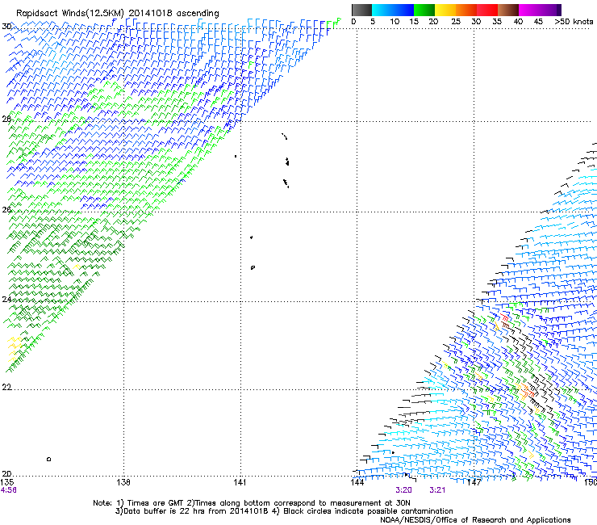Click the latitude label '22'

[6, 387]
